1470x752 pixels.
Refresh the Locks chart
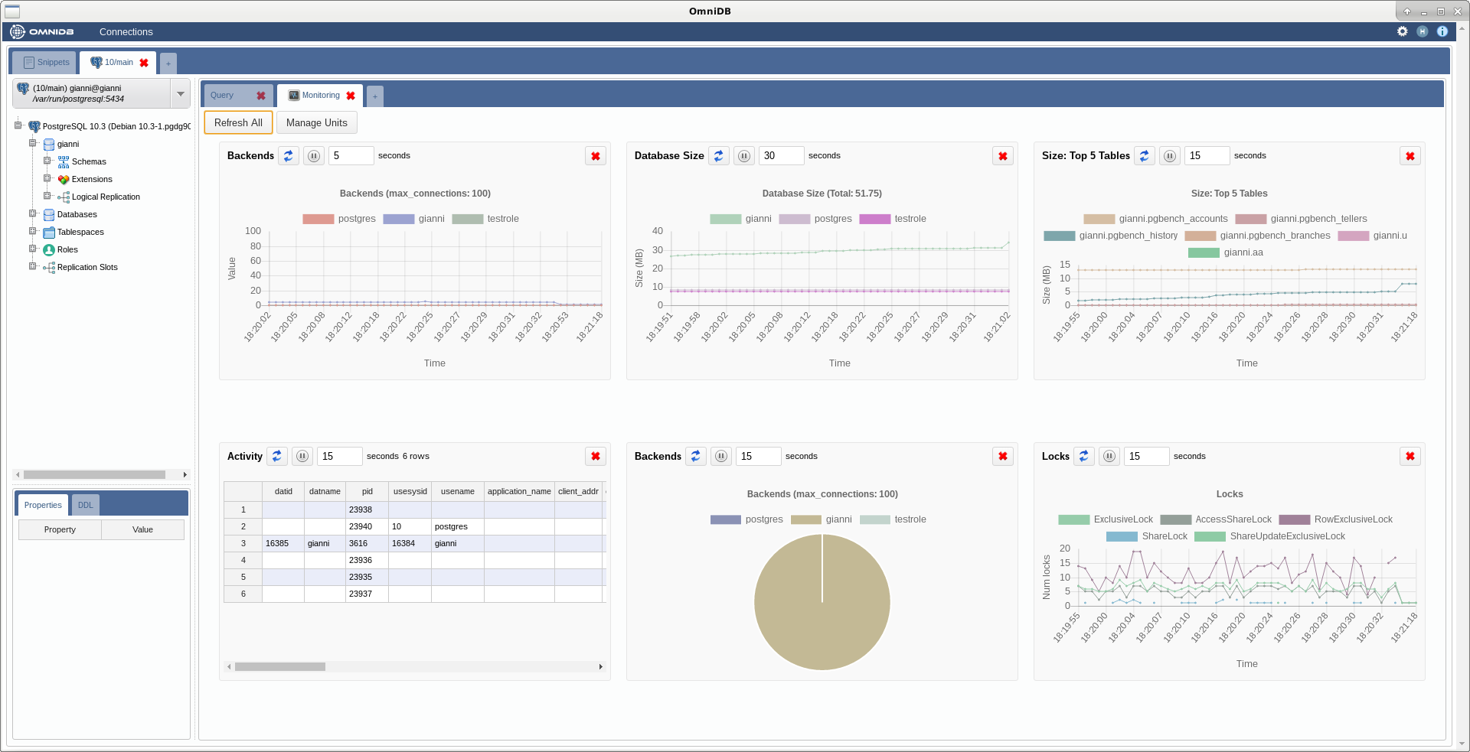tap(1084, 457)
